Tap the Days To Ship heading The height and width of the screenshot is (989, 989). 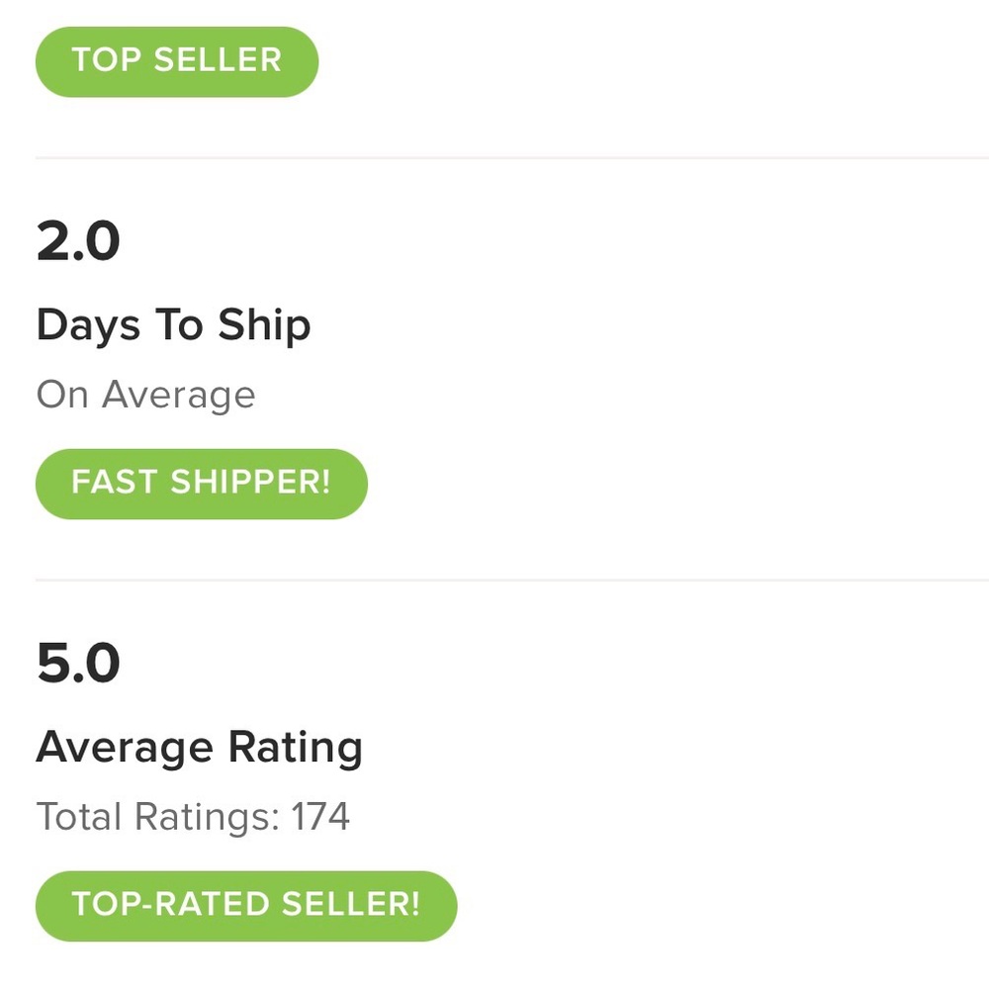coord(173,325)
